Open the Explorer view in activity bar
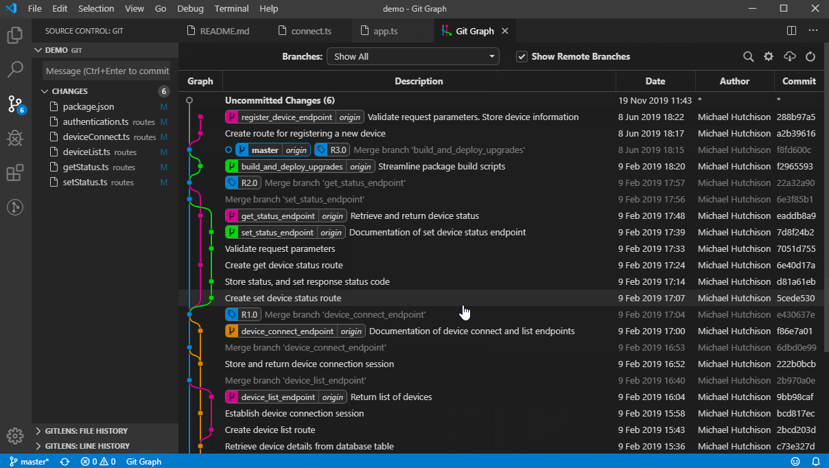829x468 pixels. pyautogui.click(x=15, y=35)
